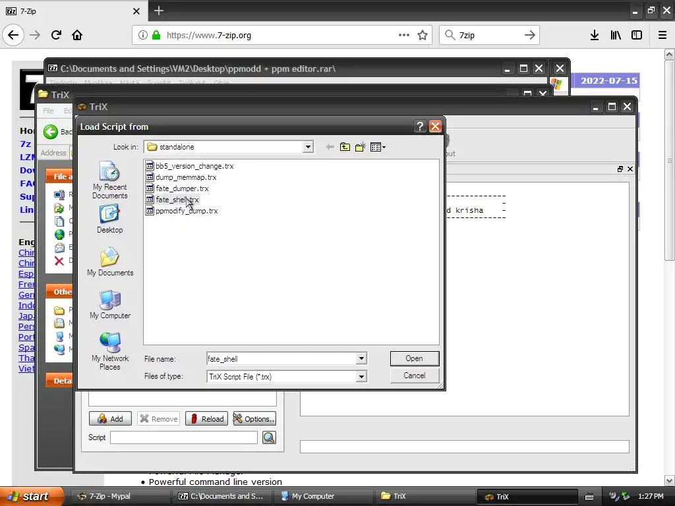Viewport: 675px width, 506px height.
Task: Submit the search with arrow button
Action: tap(530, 35)
